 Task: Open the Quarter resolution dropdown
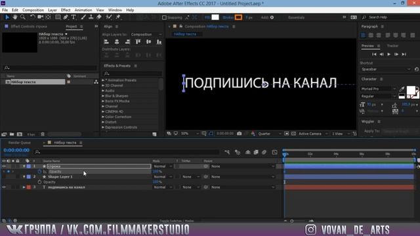click(x=269, y=134)
